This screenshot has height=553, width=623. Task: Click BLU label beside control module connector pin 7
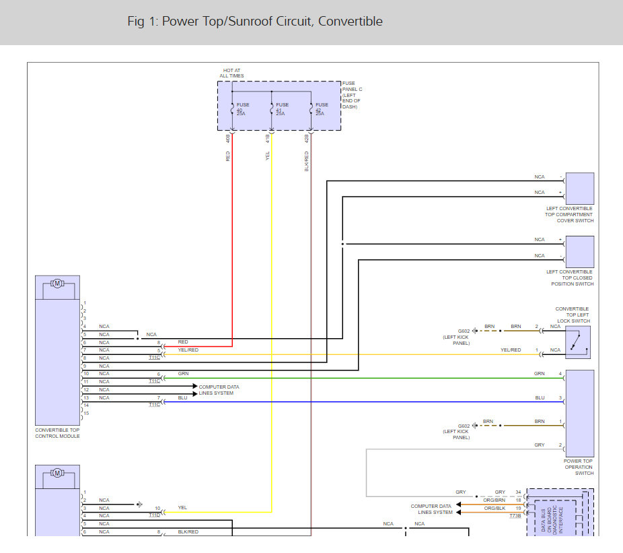click(x=182, y=397)
